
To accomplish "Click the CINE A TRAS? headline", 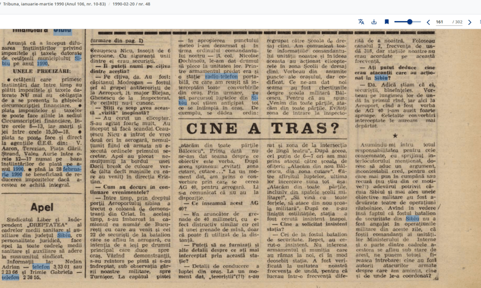I will click(264, 129).
